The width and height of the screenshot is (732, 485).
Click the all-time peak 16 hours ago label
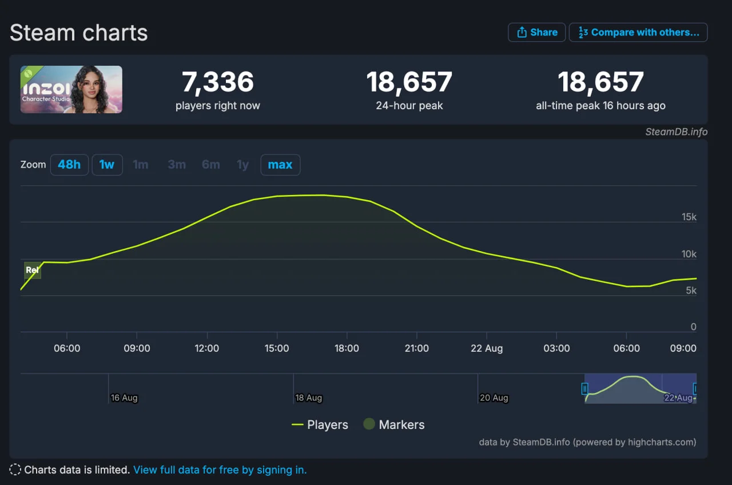pos(600,106)
